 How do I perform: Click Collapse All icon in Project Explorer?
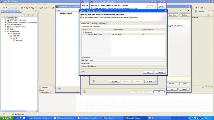click(x=25, y=15)
